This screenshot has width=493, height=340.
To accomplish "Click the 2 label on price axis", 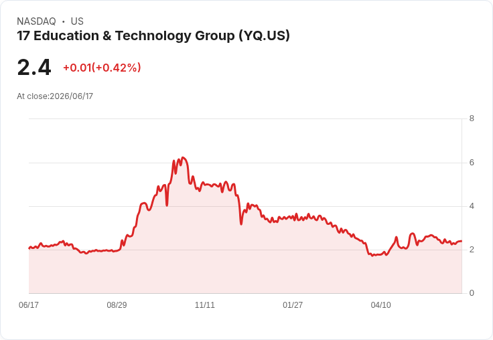I will tap(472, 250).
